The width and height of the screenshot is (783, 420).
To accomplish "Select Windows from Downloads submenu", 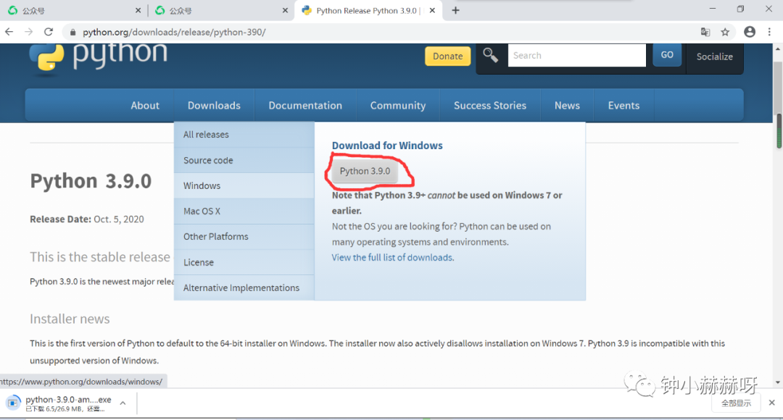I will (x=244, y=185).
